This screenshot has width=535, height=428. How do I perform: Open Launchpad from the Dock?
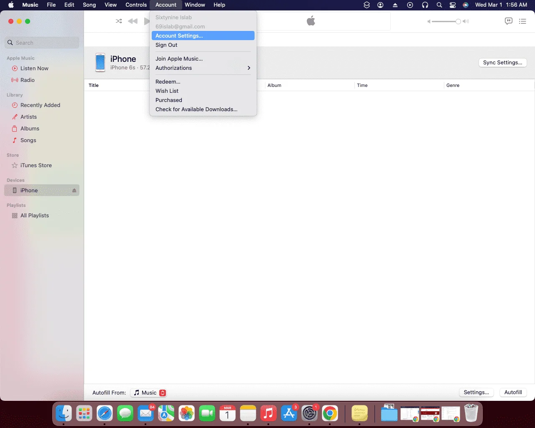click(x=84, y=414)
